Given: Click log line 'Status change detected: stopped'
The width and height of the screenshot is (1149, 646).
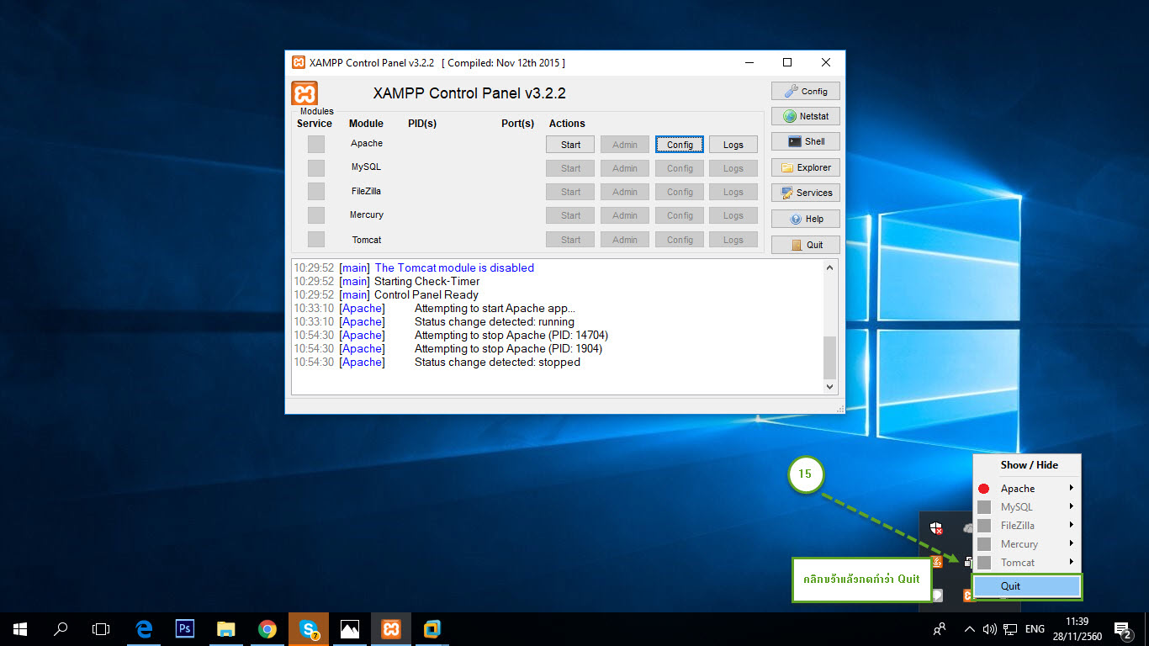Looking at the screenshot, I should coord(497,362).
